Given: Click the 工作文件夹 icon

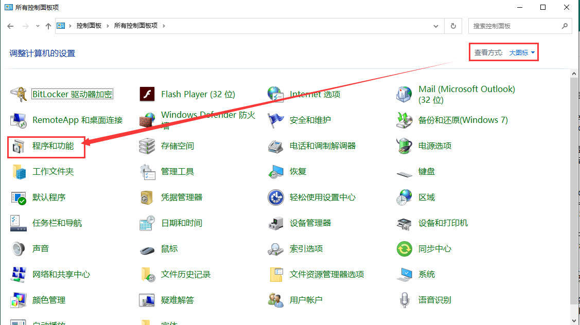Looking at the screenshot, I should pyautogui.click(x=19, y=172).
